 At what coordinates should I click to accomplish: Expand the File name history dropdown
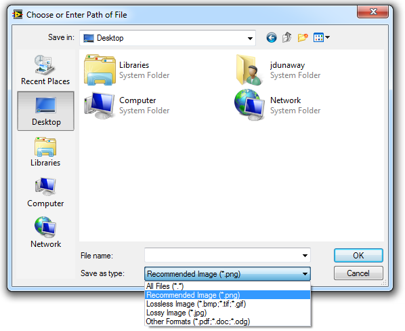(305, 256)
